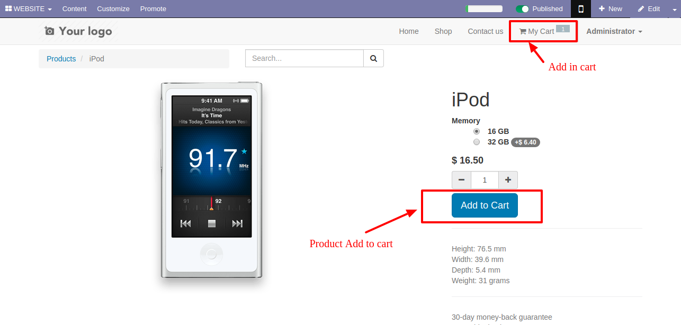Viewport: 681px width, 325px height.
Task: Open the Promote menu
Action: (153, 8)
